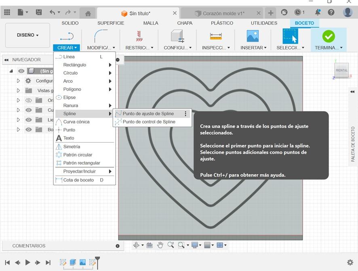Expand the Vistas guardadas tree node
Screen dimensions: 358x271
pos(18,90)
